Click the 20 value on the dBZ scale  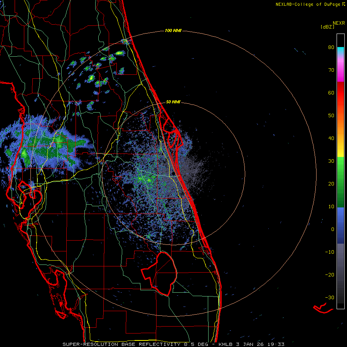(x=331, y=184)
